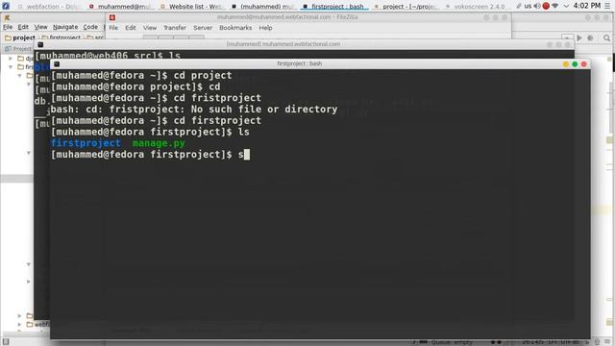The width and height of the screenshot is (615, 346).
Task: Expand the webf... folder in project tree
Action: (x=19, y=325)
